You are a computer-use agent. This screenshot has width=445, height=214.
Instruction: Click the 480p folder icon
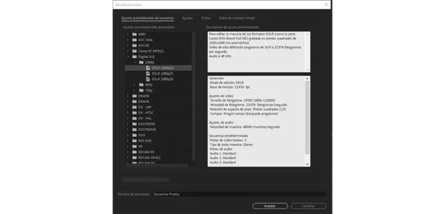click(x=141, y=85)
